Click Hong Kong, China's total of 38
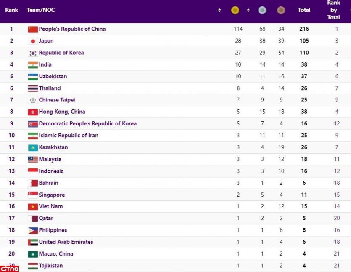Screen dimensions: 351x272 tap(304, 112)
